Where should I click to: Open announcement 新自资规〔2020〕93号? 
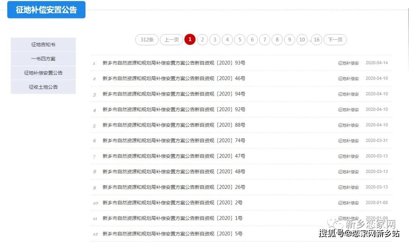[x=174, y=63]
